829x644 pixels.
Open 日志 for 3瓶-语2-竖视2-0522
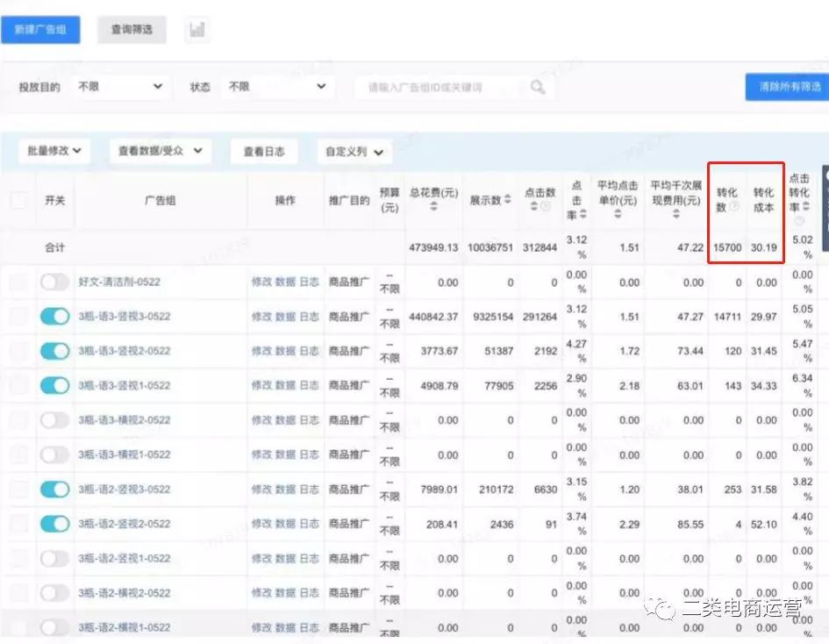(310, 524)
